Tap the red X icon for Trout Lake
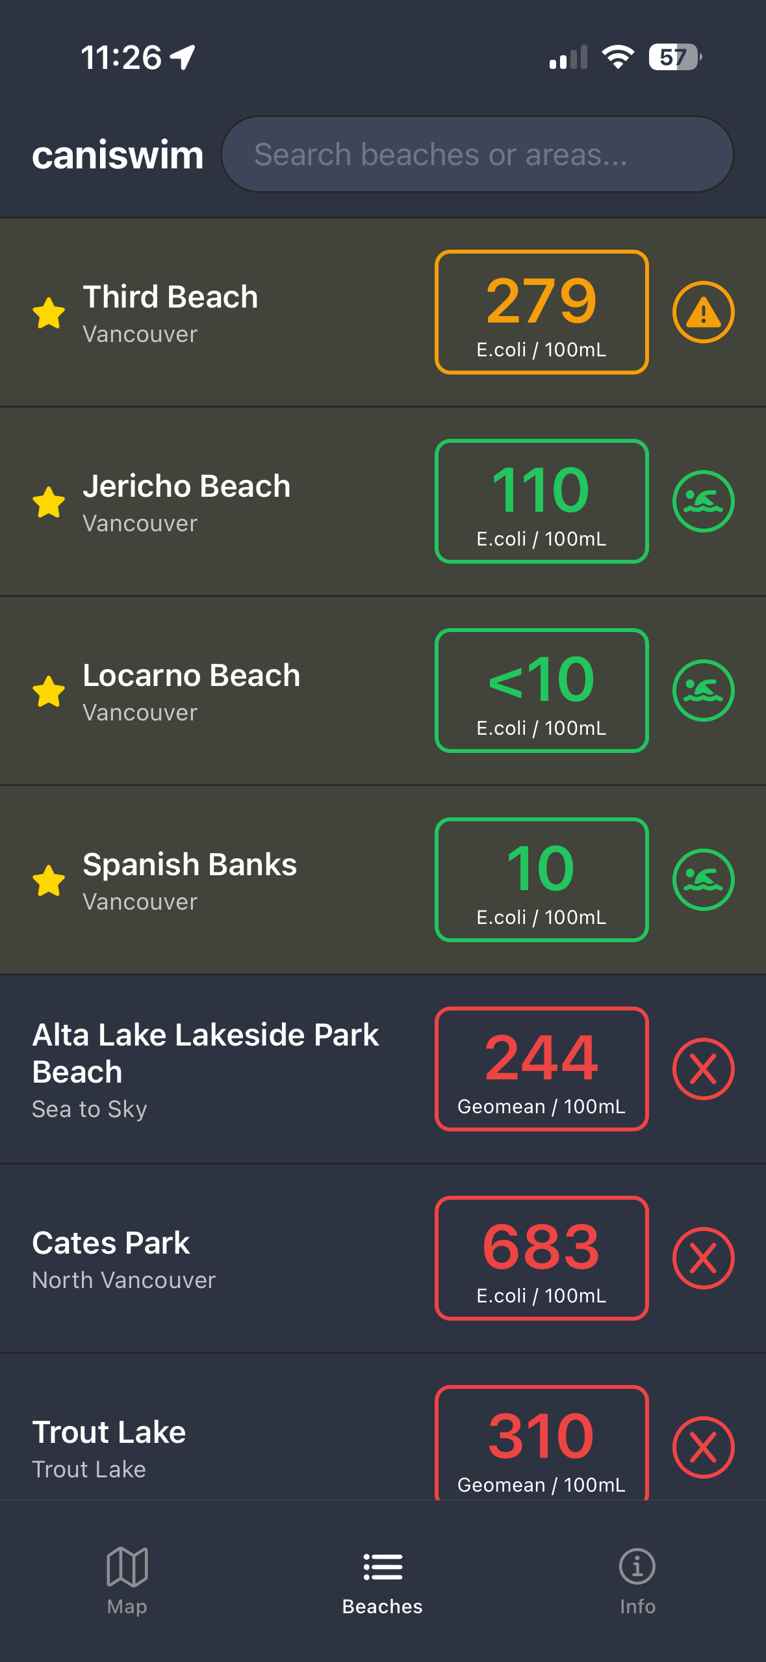Viewport: 766px width, 1662px height. point(703,1447)
